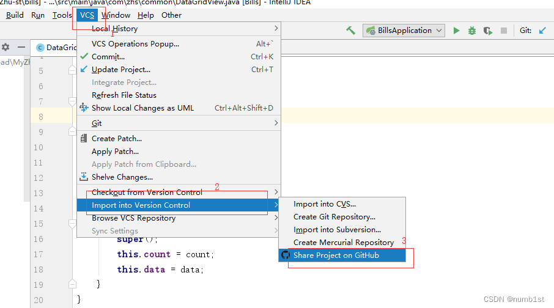Toggle the fold marker at line 19
The image size is (554, 308).
tap(72, 284)
